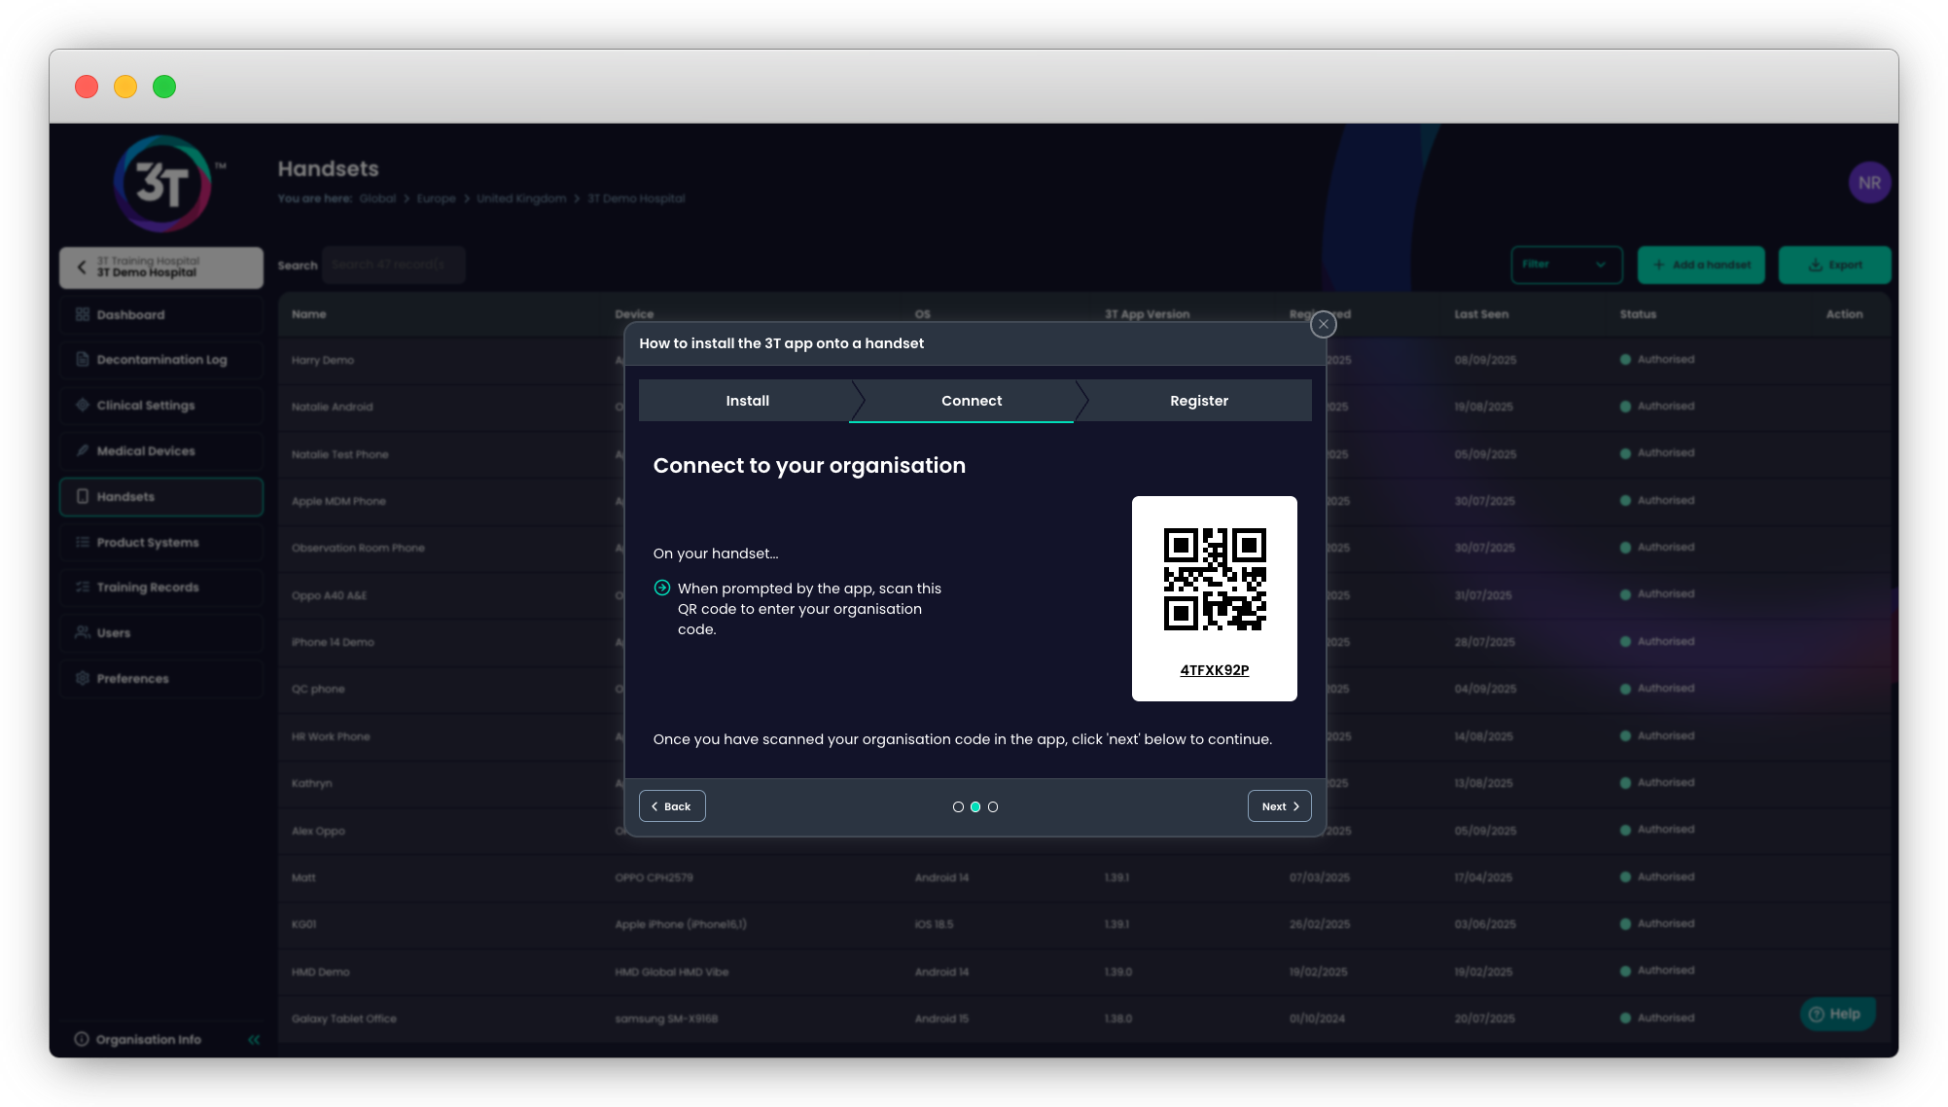
Task: Click the Authorised status dot for Matt
Action: [x=1625, y=877]
